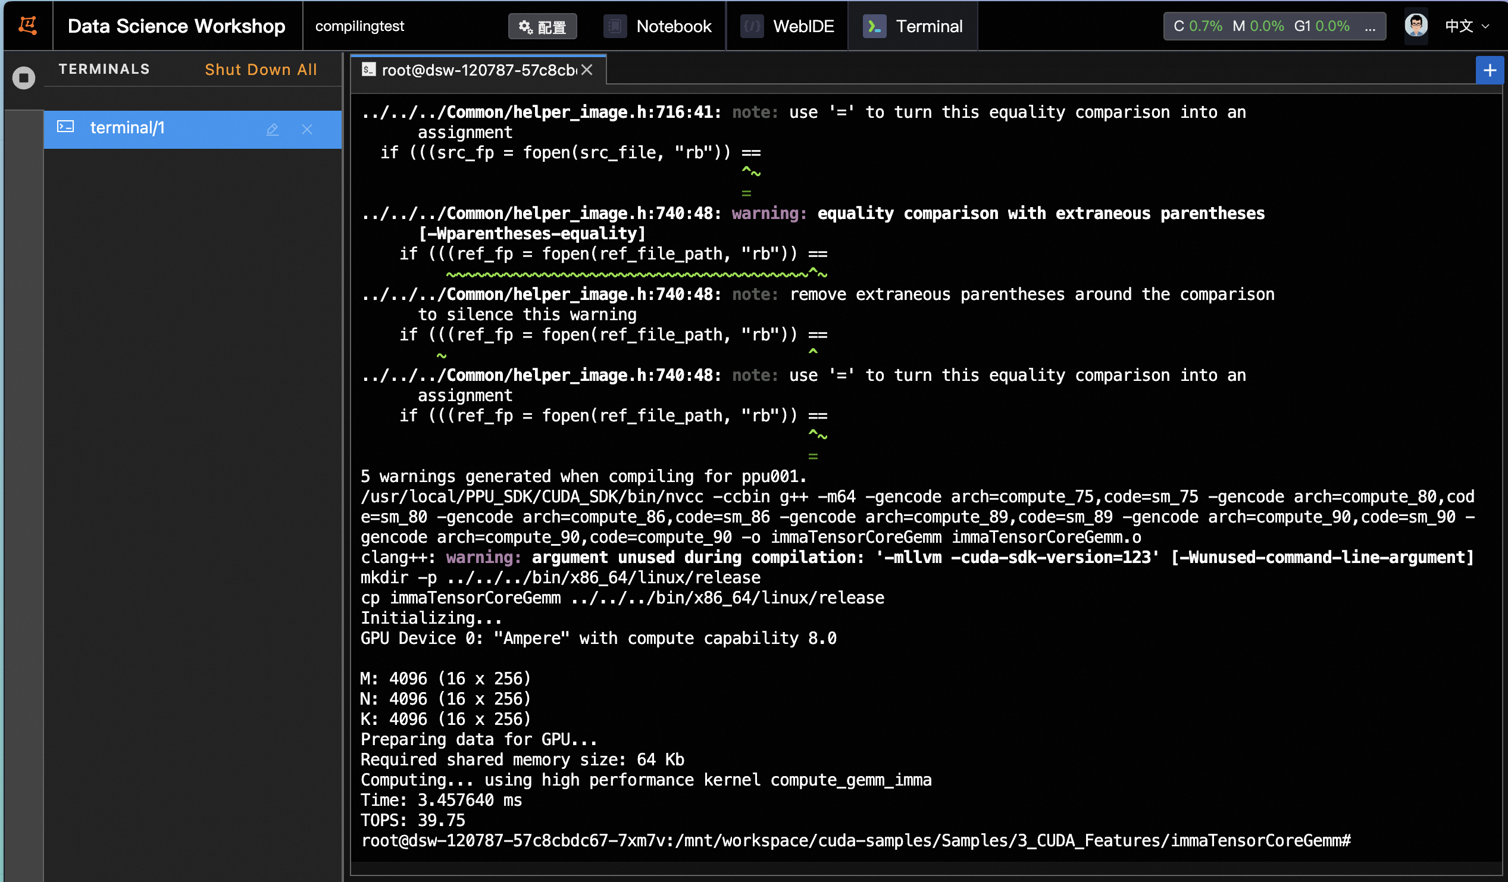Close the root@dsw-120787 terminal tab
This screenshot has height=882, width=1508.
(587, 70)
